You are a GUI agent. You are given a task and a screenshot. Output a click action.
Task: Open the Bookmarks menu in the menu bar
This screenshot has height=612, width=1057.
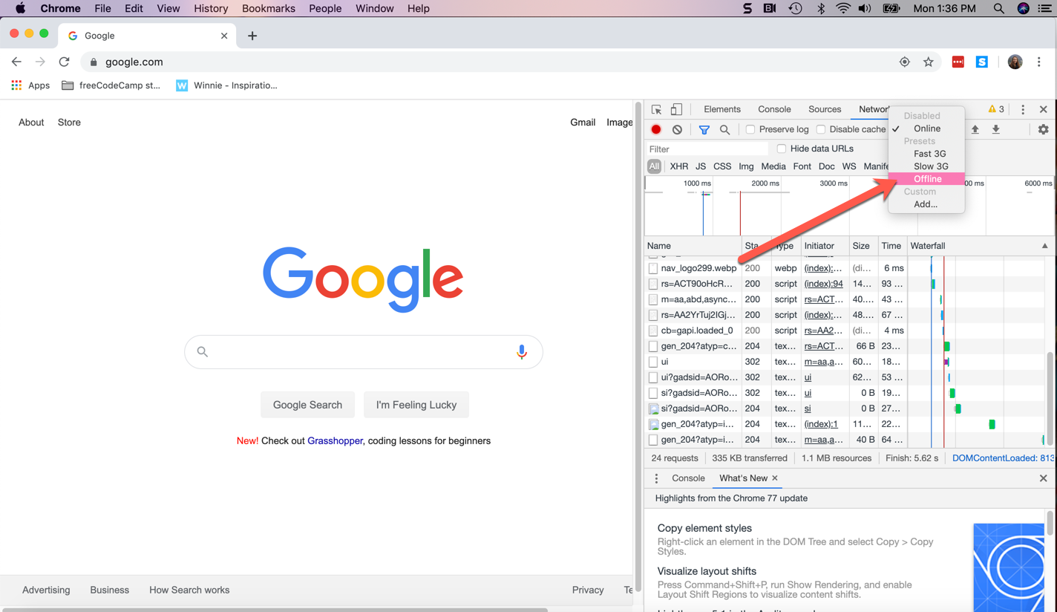pos(268,8)
